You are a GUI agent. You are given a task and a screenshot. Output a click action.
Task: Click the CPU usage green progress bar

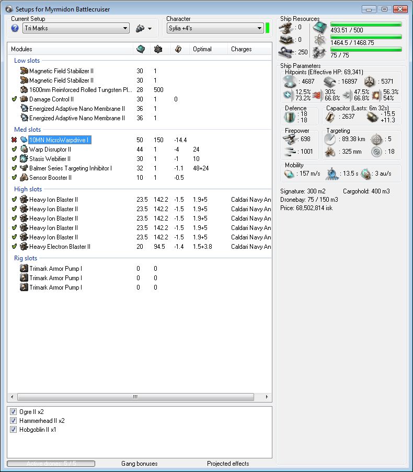click(x=366, y=25)
